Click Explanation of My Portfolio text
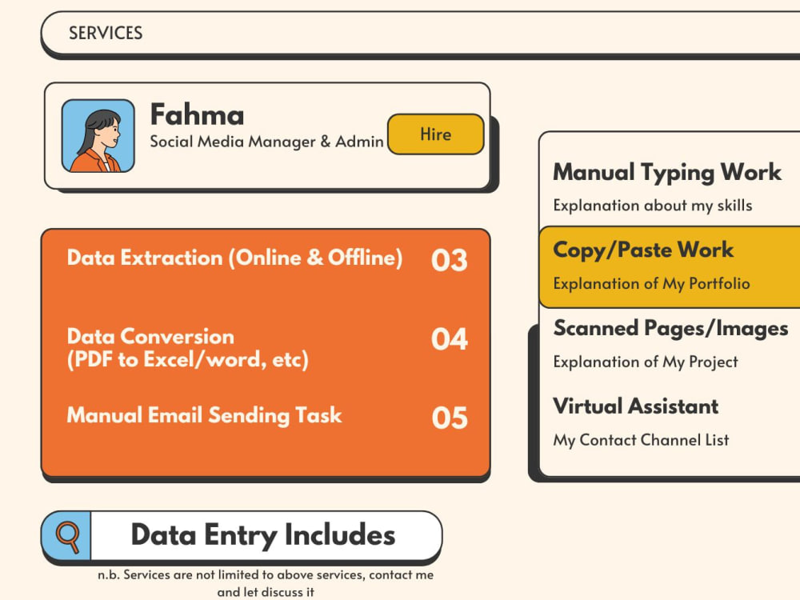This screenshot has height=600, width=800. coord(651,284)
